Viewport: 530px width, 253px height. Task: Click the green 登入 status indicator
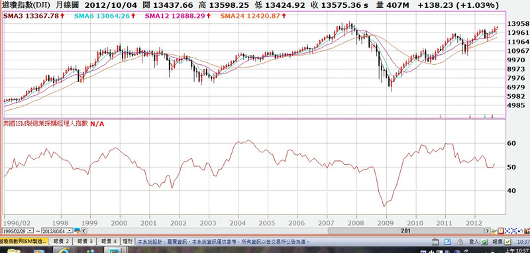(x=484, y=242)
